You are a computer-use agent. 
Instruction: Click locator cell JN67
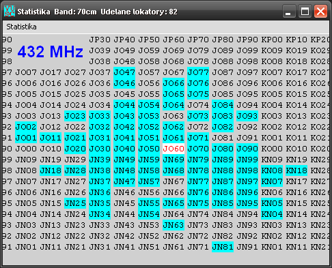[x=174, y=181]
